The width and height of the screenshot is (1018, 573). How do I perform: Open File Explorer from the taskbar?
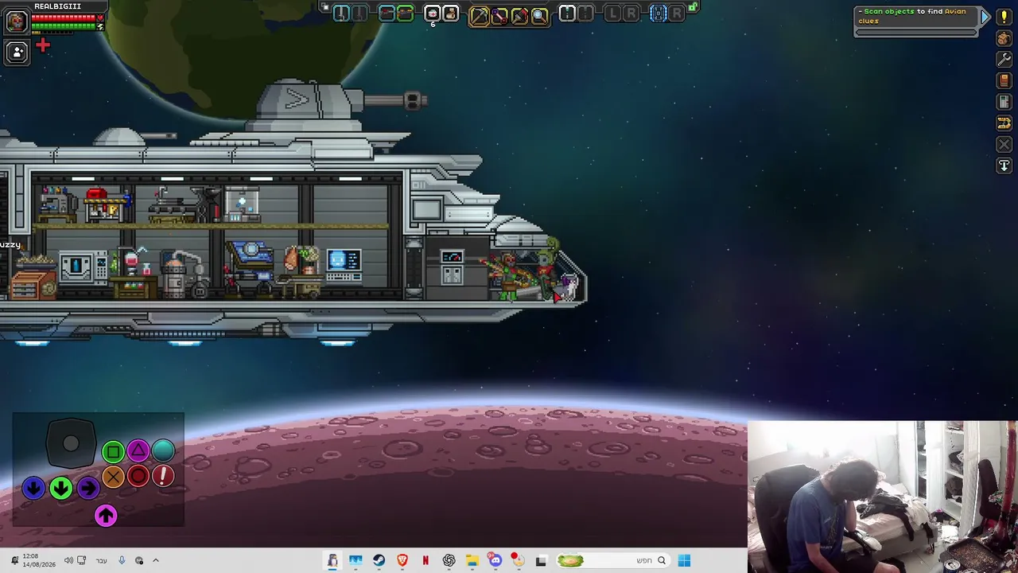coord(472,560)
